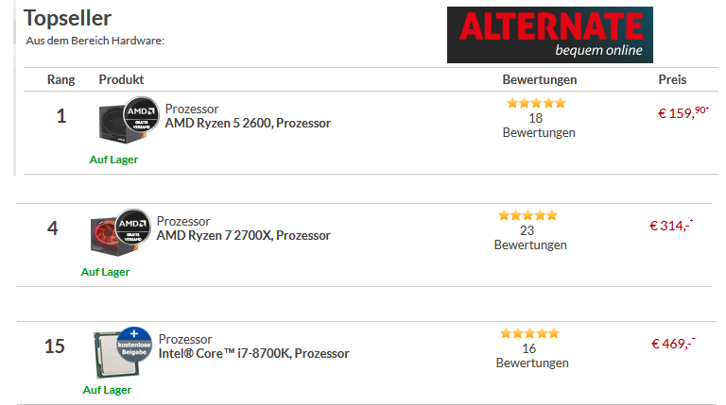Click star rating for AMD Ryzen 5 2600
726x405 pixels.
pos(536,103)
